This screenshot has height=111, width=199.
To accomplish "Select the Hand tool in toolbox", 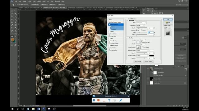I will (12, 37).
